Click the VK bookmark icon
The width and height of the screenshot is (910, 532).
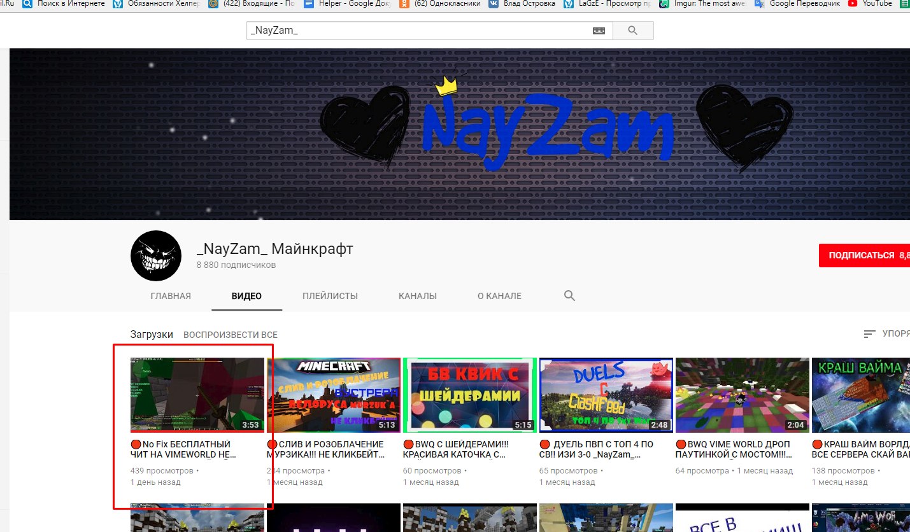click(494, 4)
